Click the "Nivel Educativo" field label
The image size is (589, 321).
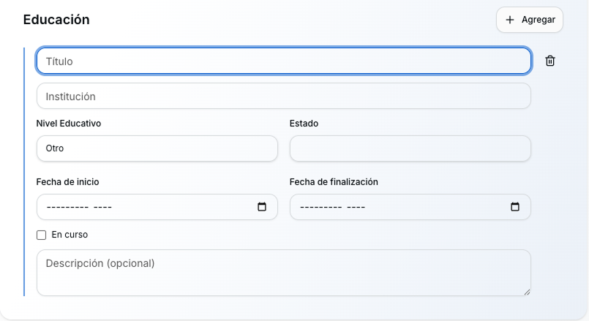[x=69, y=124]
